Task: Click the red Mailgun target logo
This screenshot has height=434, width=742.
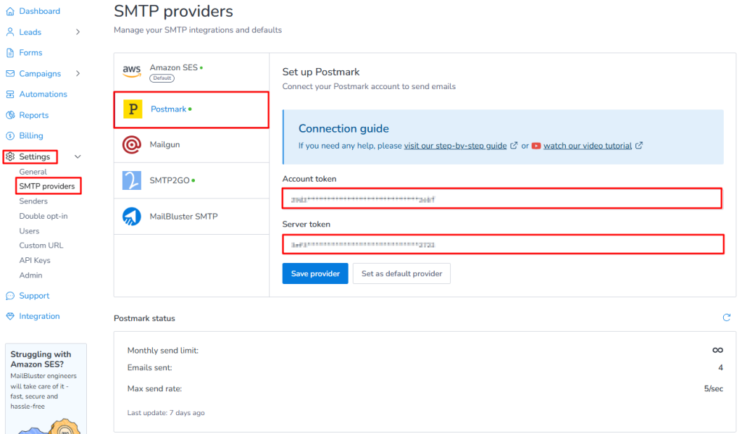Action: tap(132, 145)
